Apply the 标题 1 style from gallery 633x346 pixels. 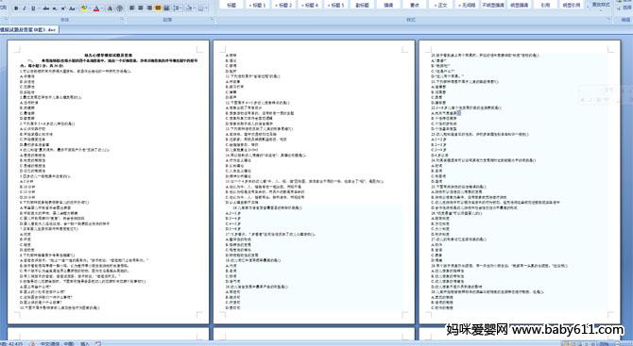point(257,5)
